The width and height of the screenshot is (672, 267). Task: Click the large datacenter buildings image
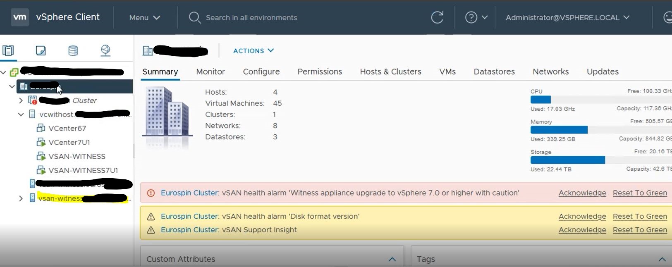pyautogui.click(x=167, y=112)
